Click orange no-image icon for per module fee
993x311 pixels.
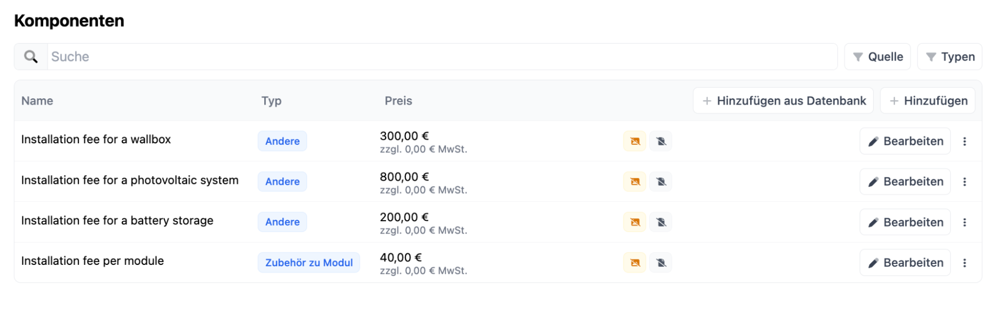634,262
